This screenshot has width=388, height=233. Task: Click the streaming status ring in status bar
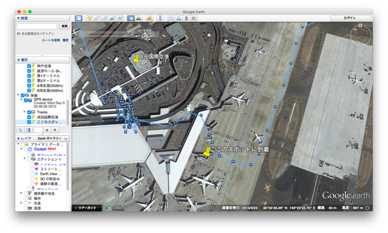[368, 208]
